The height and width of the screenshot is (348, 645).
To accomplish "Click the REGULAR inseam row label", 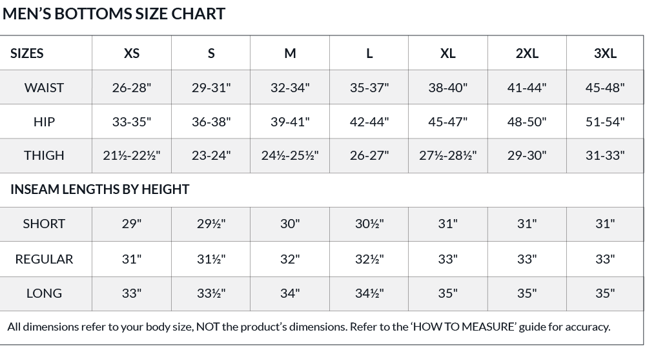I will [x=44, y=259].
